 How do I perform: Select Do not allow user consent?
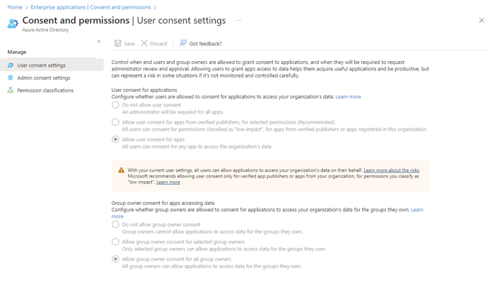(116, 105)
